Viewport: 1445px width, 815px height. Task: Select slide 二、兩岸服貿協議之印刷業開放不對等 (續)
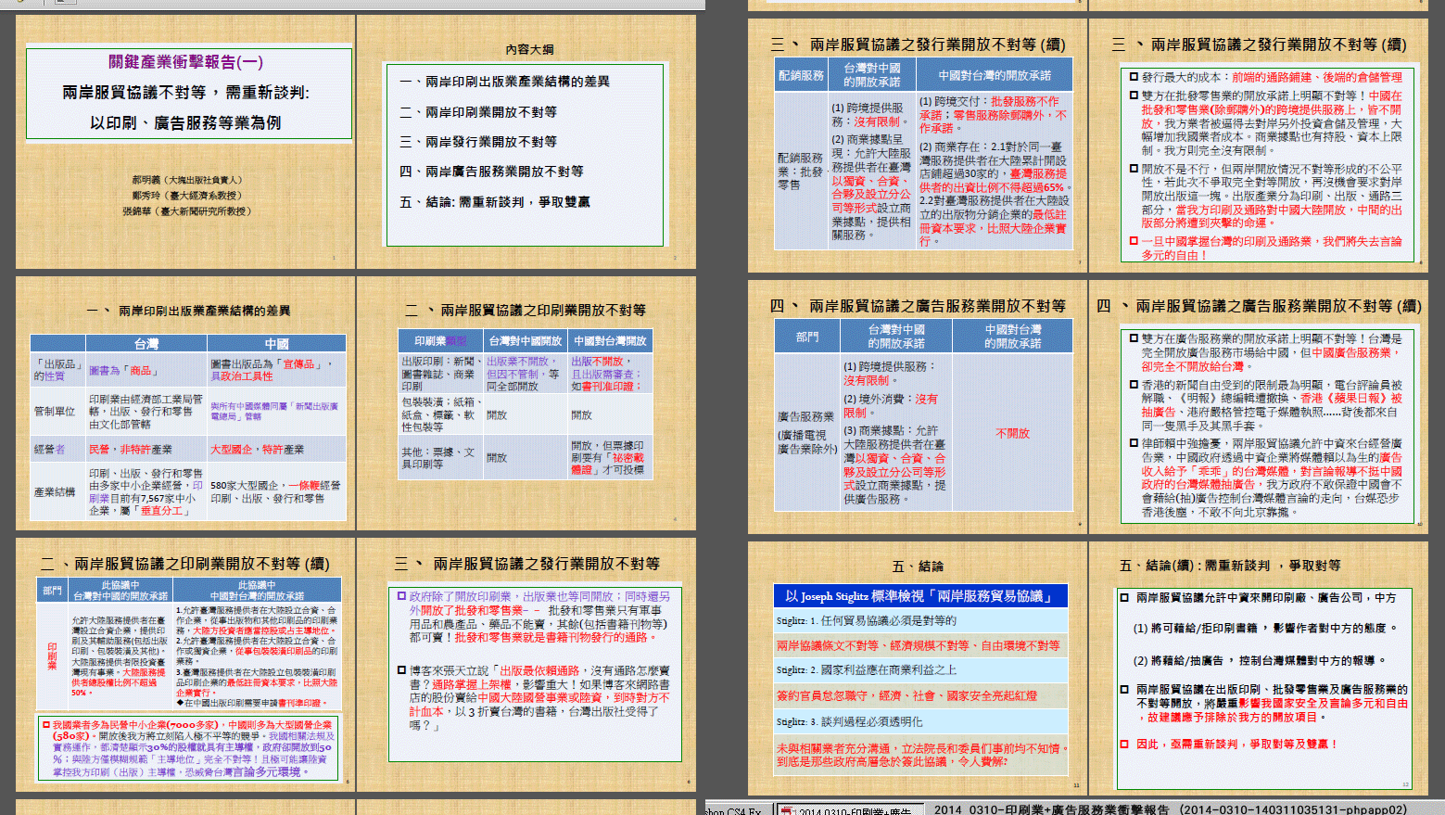tap(184, 665)
